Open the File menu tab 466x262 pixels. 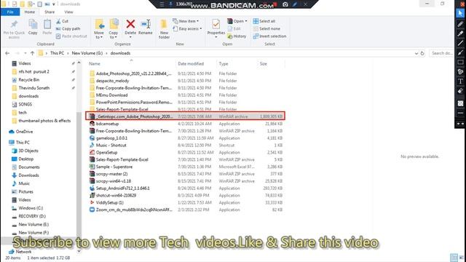tap(10, 12)
